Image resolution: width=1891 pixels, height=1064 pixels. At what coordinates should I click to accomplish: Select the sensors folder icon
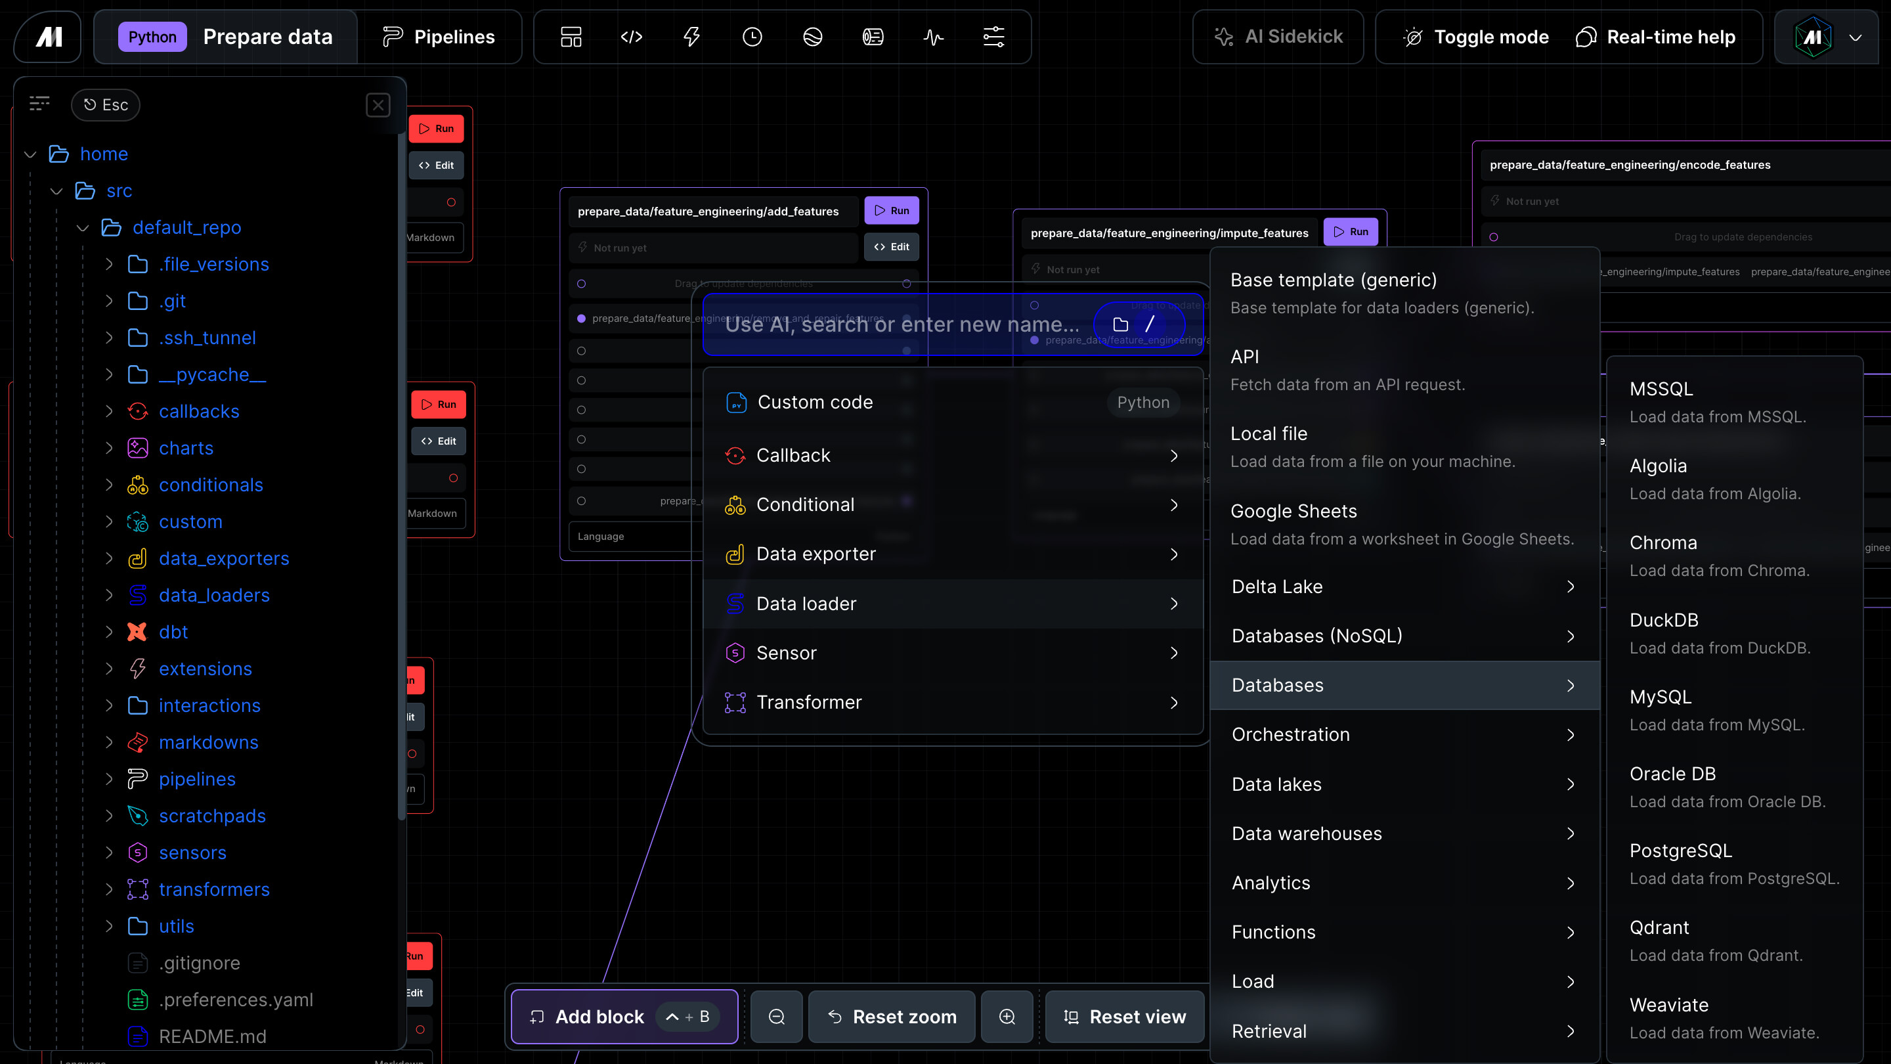tap(137, 853)
